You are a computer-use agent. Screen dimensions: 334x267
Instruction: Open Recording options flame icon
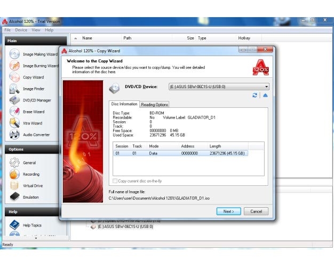click(14, 174)
